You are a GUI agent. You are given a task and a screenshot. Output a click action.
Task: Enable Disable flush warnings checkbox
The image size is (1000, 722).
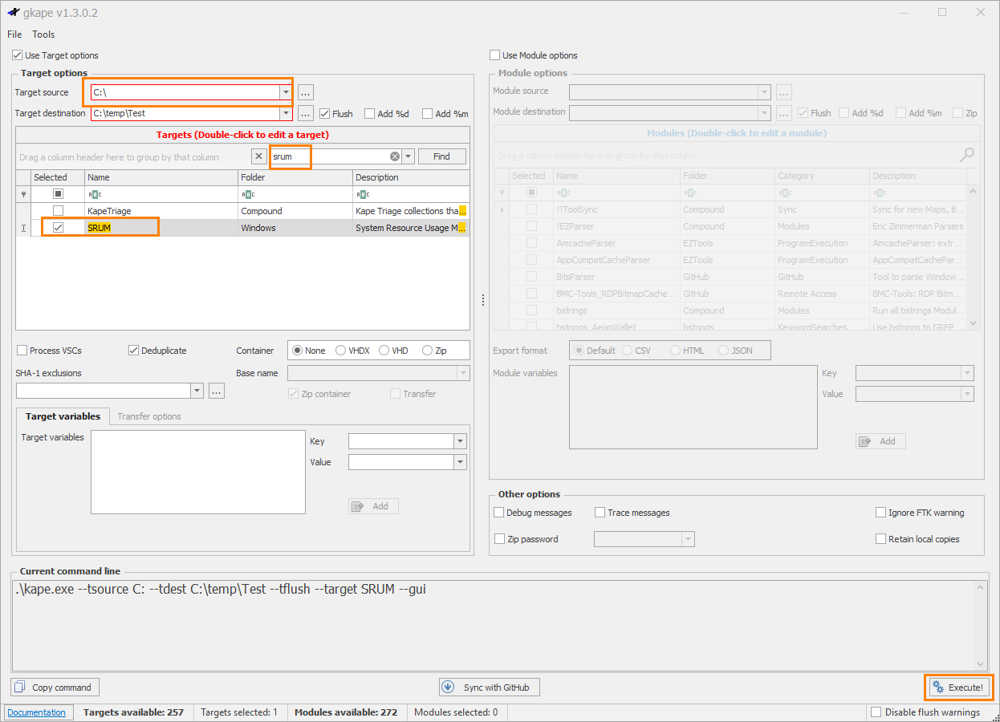pos(876,712)
